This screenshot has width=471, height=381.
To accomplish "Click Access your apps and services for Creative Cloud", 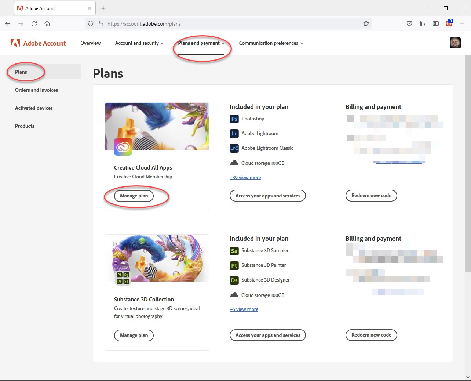I will coord(268,196).
